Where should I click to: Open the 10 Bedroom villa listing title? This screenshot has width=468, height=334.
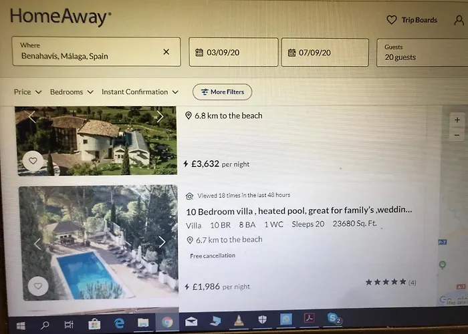pyautogui.click(x=299, y=211)
